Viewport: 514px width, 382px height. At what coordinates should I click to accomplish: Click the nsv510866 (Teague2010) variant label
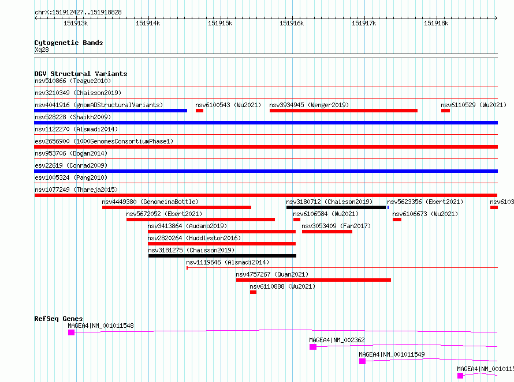pos(73,81)
